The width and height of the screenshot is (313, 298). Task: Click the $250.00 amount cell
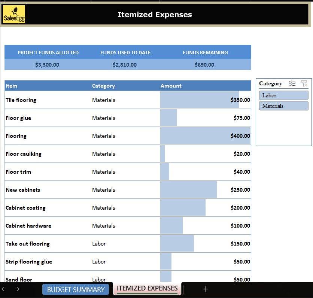pos(206,190)
